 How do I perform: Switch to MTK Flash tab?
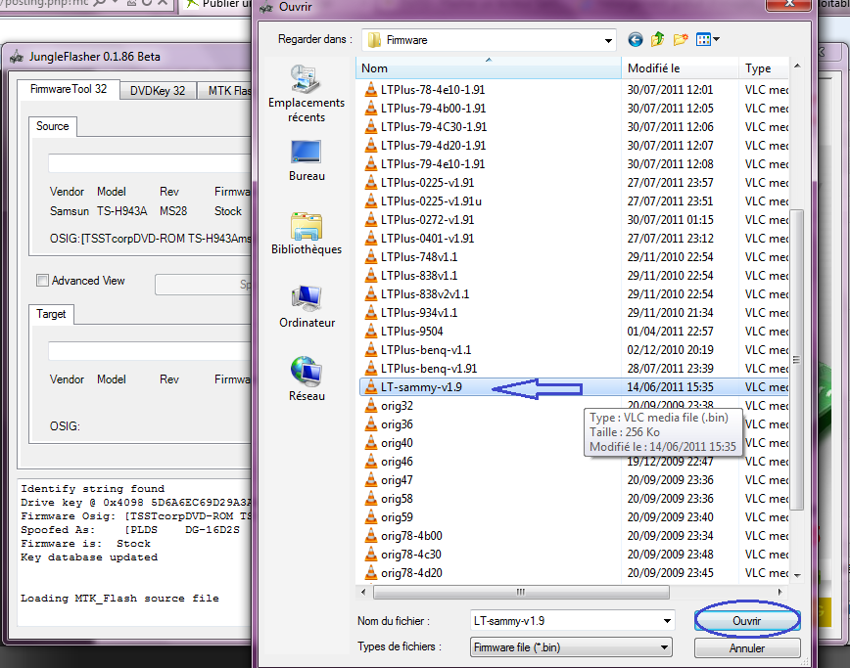pyautogui.click(x=226, y=91)
